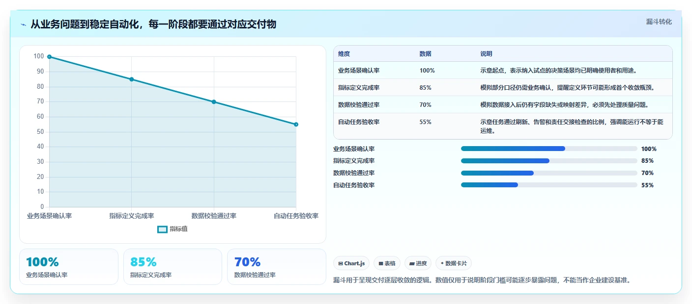
Task: Click the lightning icon beside the title
Action: (x=24, y=24)
